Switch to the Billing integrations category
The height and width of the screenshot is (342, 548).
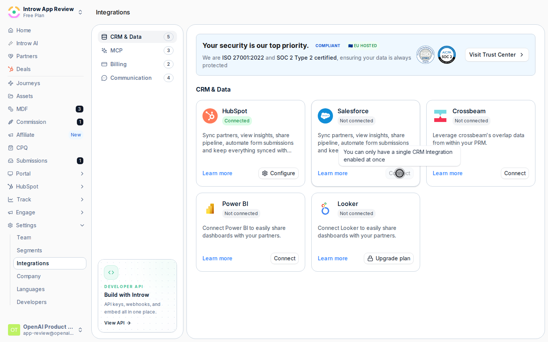137,64
